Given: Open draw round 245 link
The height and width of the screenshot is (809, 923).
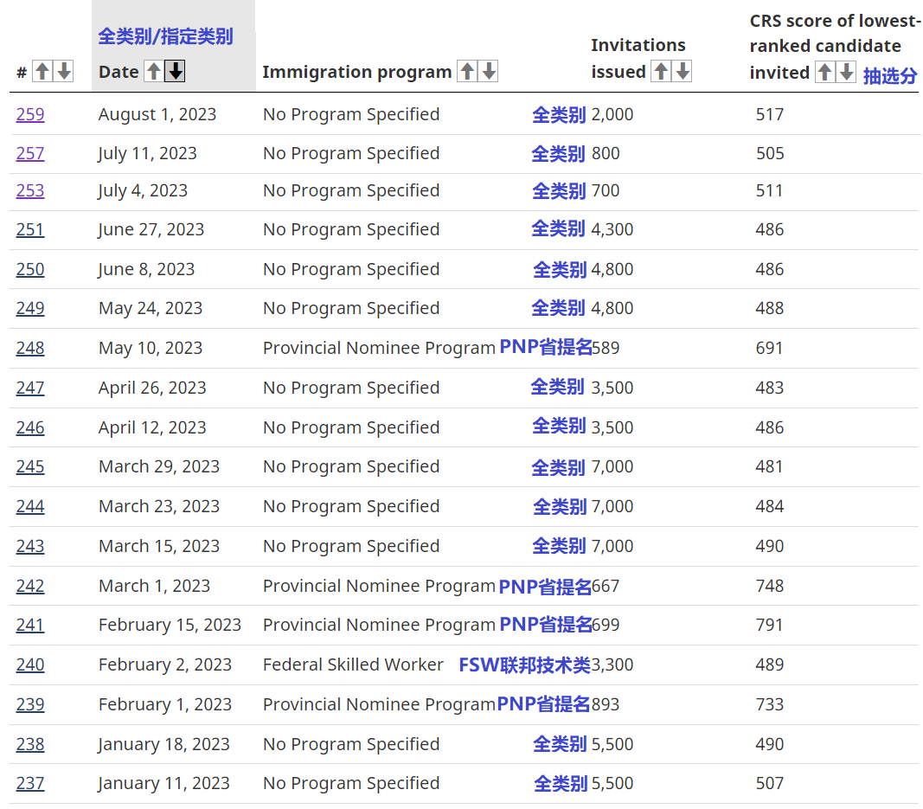Looking at the screenshot, I should pyautogui.click(x=30, y=466).
